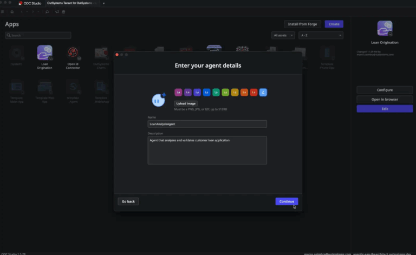Open the tenant tab dropdown arrow

(x=104, y=3)
